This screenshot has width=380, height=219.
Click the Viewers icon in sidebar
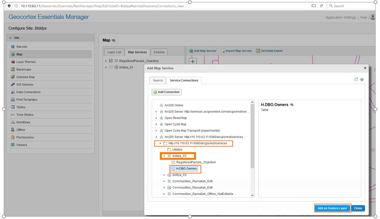click(x=13, y=145)
